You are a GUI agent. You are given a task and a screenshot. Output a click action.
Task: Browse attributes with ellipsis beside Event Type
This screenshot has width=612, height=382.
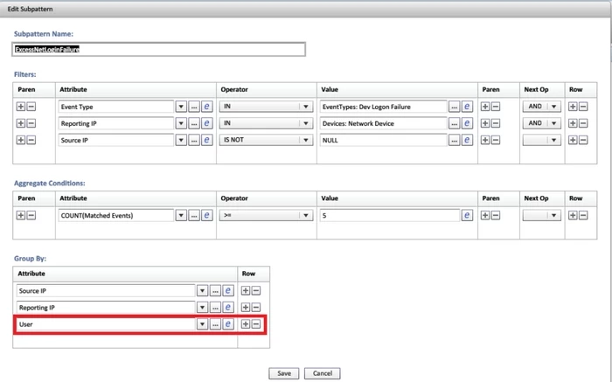[x=194, y=107]
